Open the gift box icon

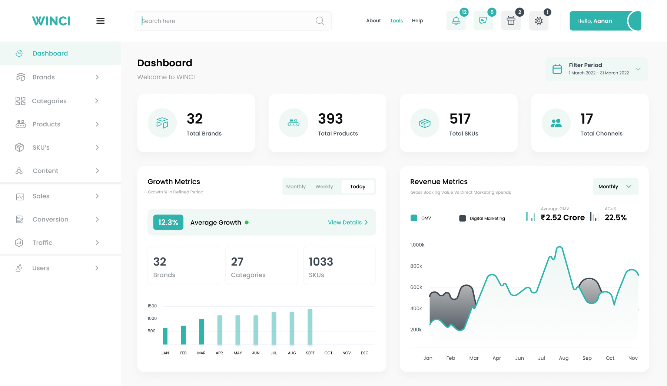(x=511, y=21)
